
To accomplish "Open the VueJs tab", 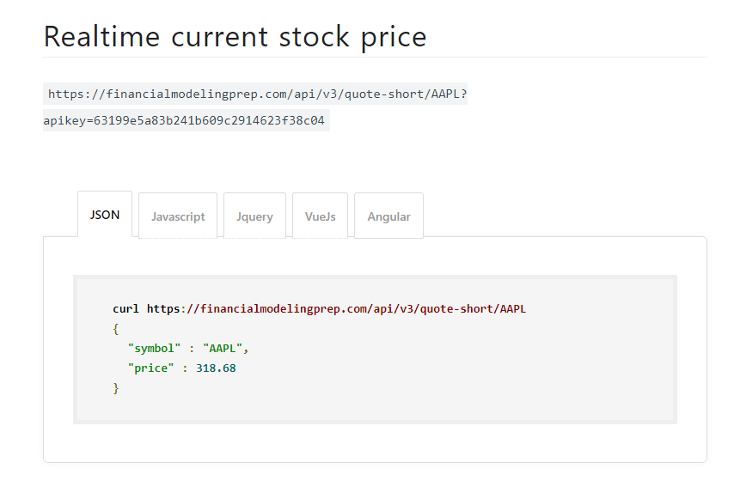I will pyautogui.click(x=320, y=216).
